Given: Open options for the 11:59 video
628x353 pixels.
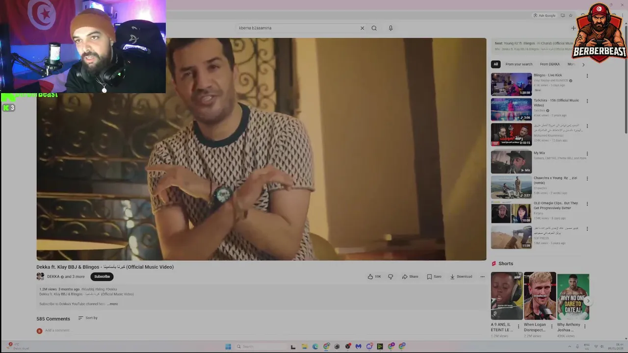Looking at the screenshot, I should click(587, 228).
